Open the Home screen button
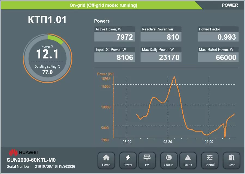Image resolution: width=245 pixels, height=174 pixels. pos(106,161)
